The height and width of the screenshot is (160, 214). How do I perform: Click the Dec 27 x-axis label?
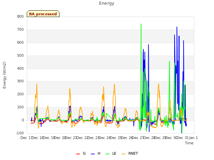point(138,138)
